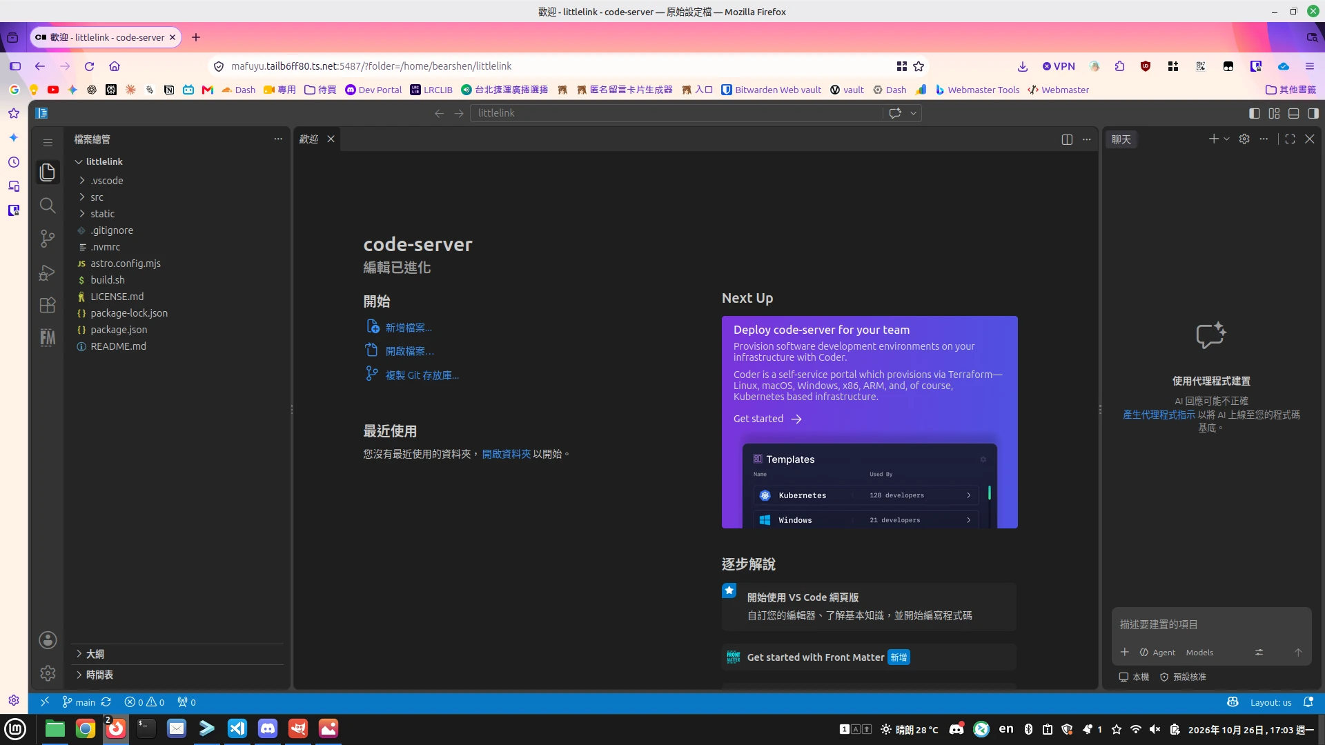The width and height of the screenshot is (1325, 745).
Task: Click the 新增檔案 link
Action: 409,328
